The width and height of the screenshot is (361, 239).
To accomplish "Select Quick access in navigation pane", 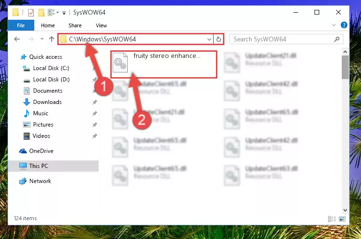I will tap(46, 57).
